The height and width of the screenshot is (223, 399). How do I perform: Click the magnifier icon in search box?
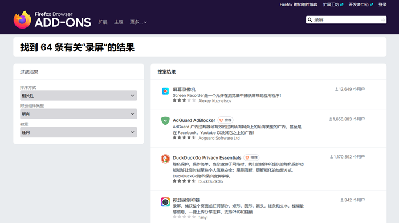pos(310,20)
